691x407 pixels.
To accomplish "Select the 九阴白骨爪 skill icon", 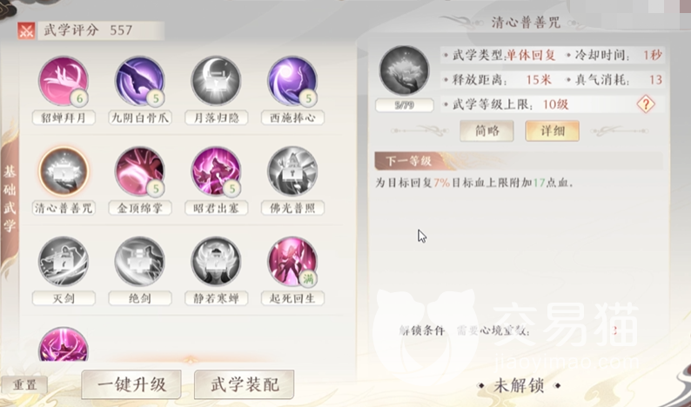I will (x=140, y=81).
